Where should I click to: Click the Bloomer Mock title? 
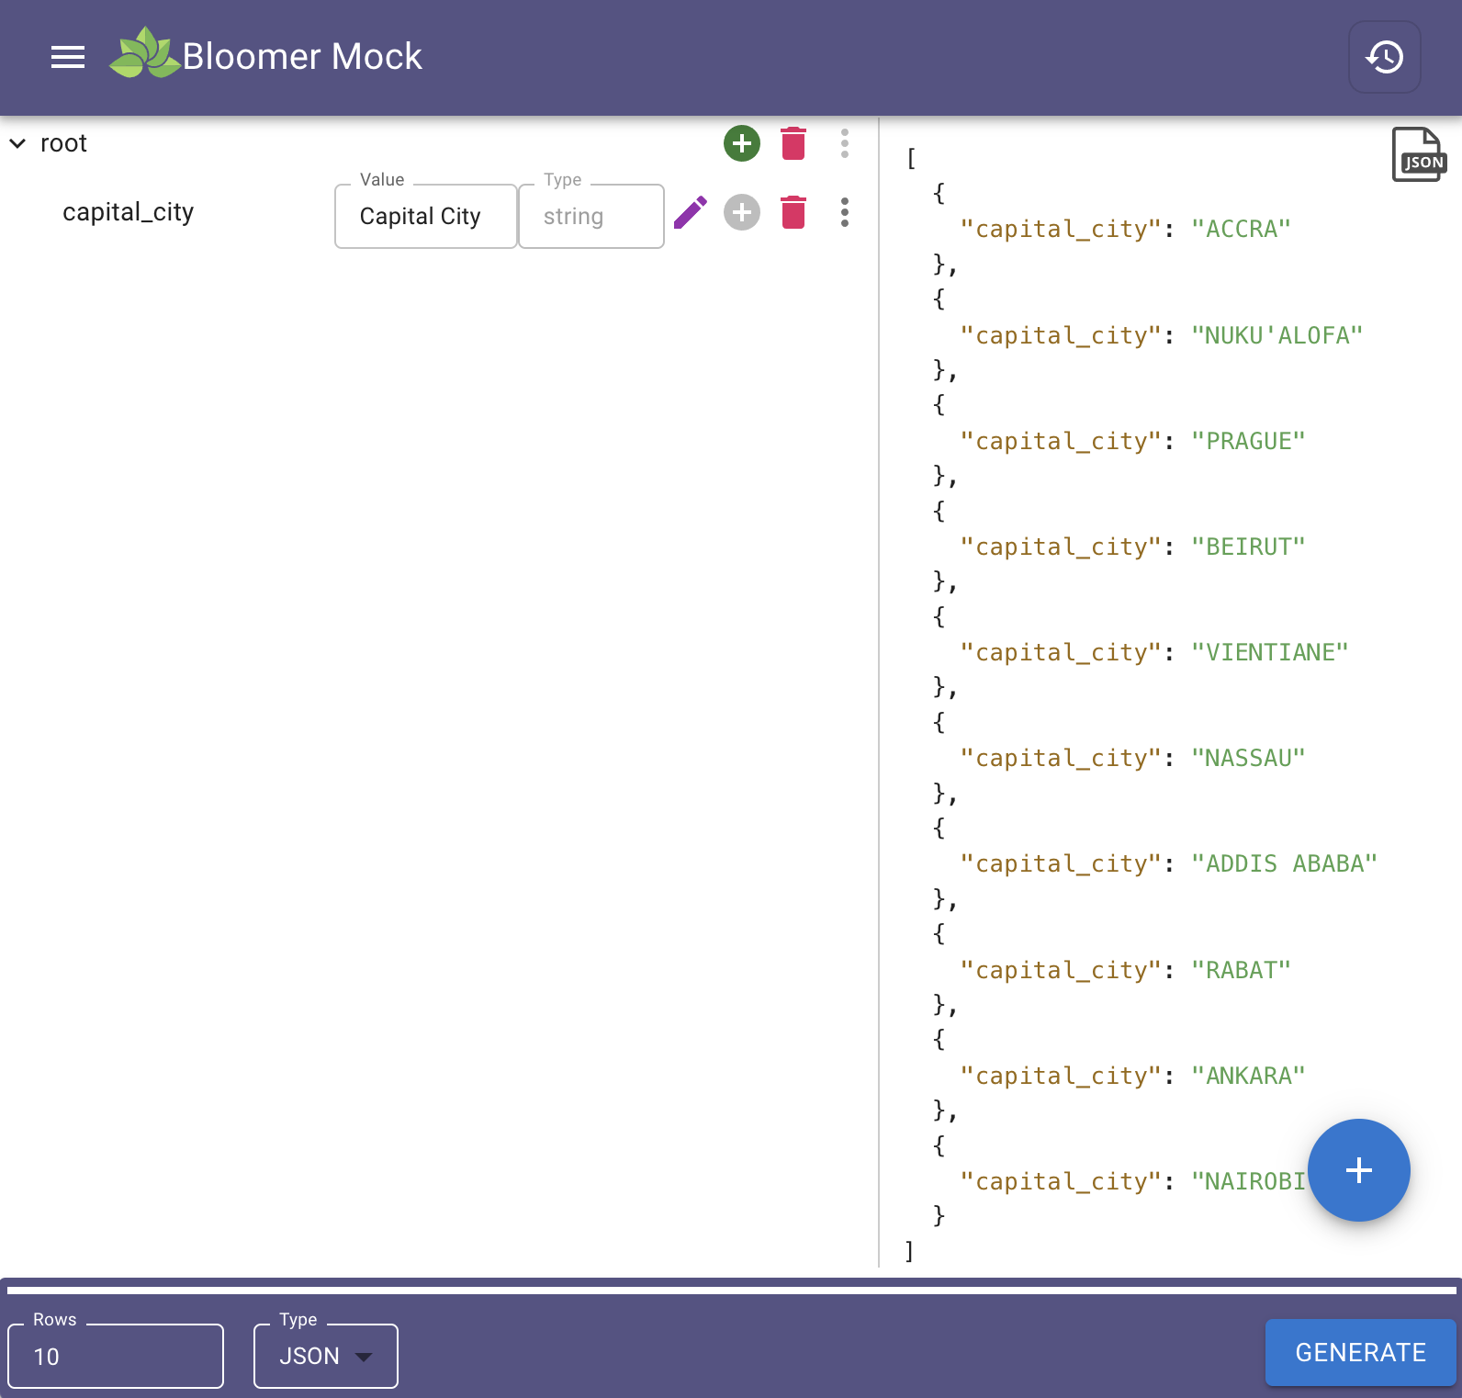pyautogui.click(x=302, y=56)
